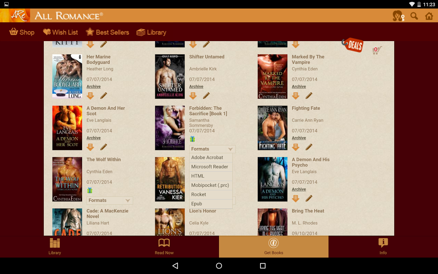438x274 pixels.
Task: Select the Get Books tab
Action: tap(274, 247)
